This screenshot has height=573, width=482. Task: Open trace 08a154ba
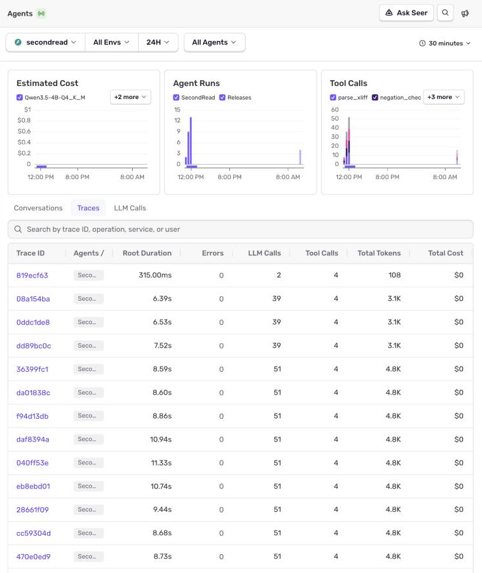click(33, 299)
